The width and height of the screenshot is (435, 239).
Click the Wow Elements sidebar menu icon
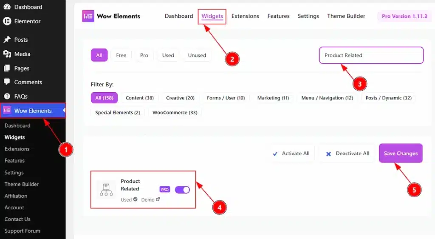7,110
